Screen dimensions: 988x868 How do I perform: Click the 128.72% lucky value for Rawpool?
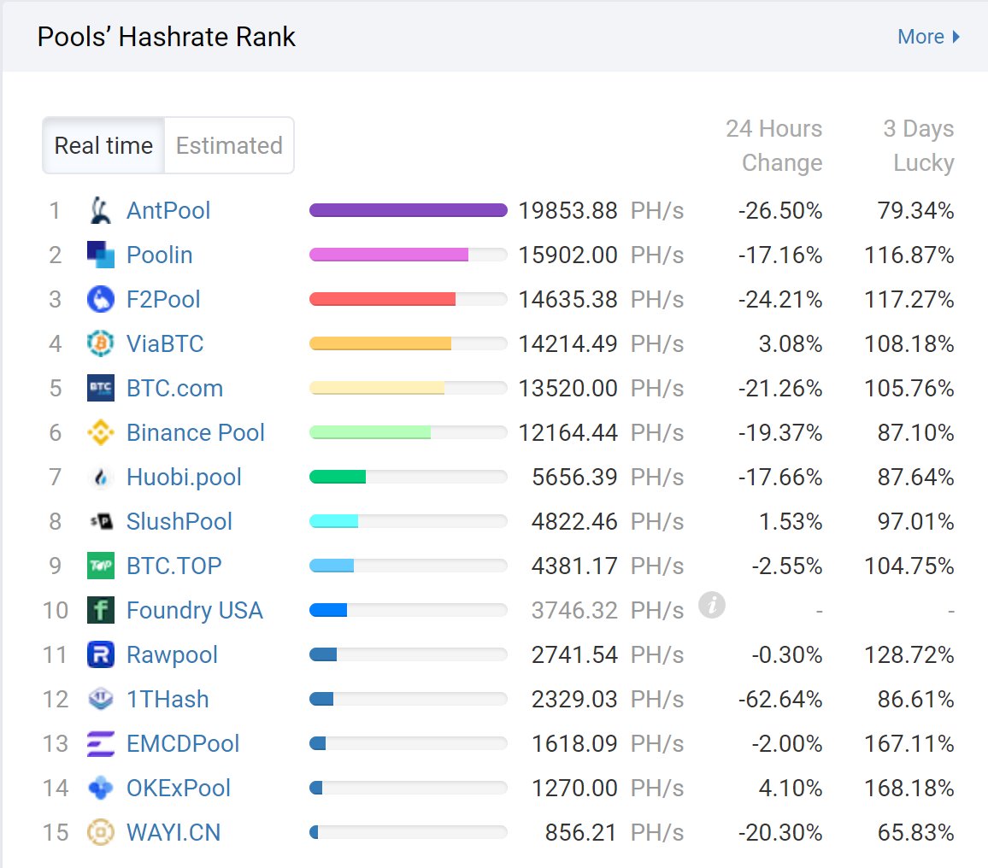click(x=909, y=654)
